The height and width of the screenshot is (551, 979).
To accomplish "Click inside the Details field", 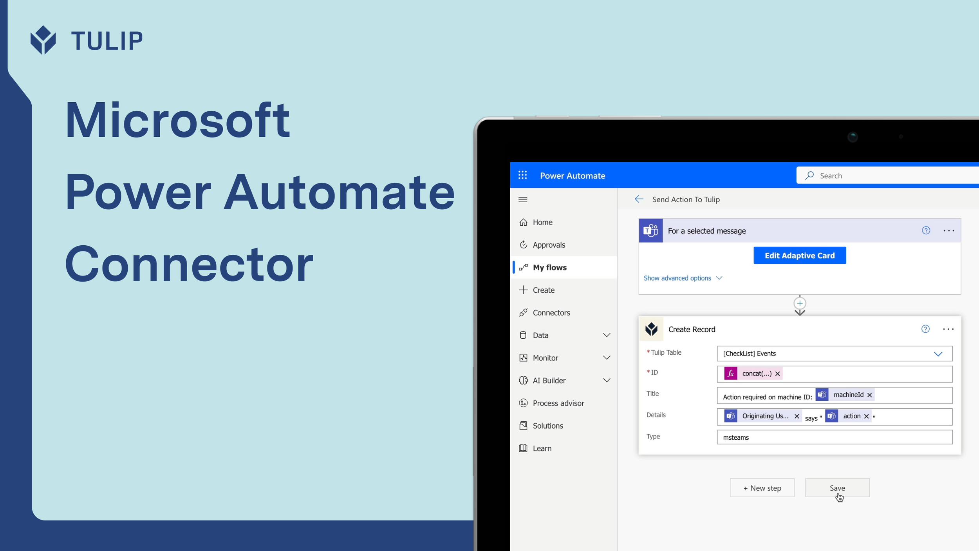I will coord(834,417).
